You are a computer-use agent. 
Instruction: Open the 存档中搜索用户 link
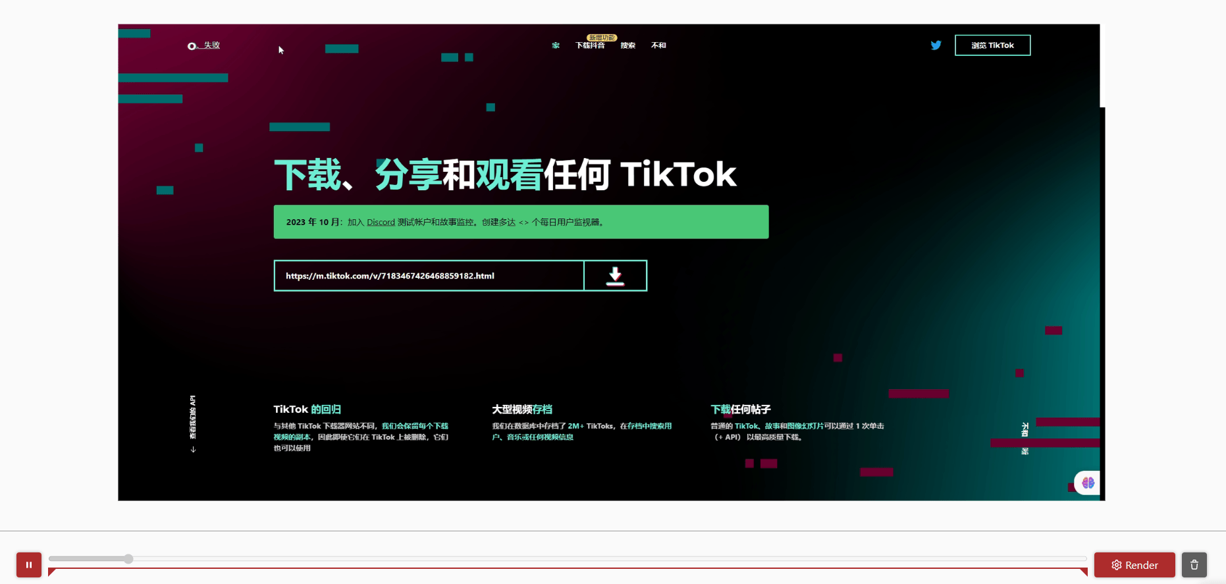(x=582, y=431)
